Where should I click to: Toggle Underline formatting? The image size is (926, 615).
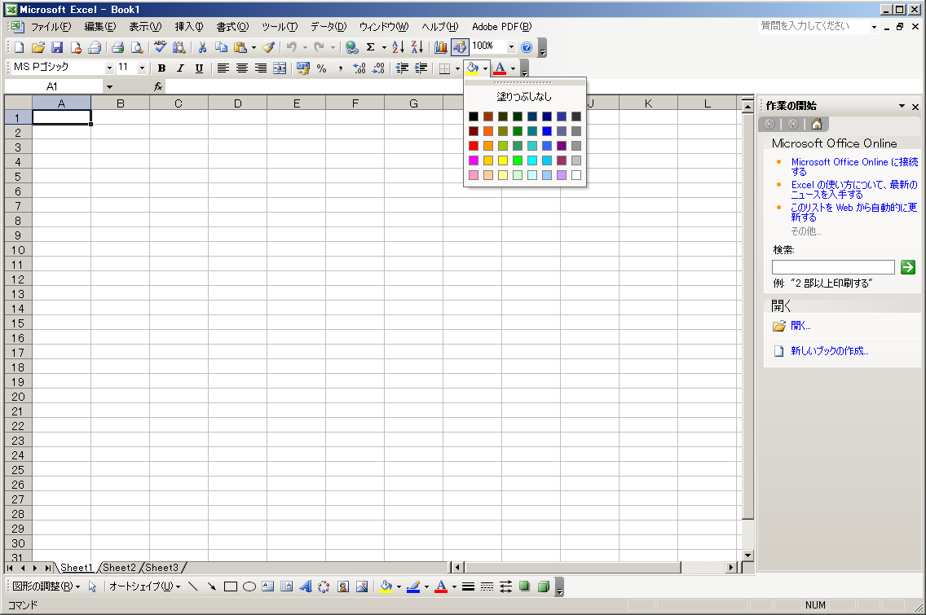[x=199, y=68]
